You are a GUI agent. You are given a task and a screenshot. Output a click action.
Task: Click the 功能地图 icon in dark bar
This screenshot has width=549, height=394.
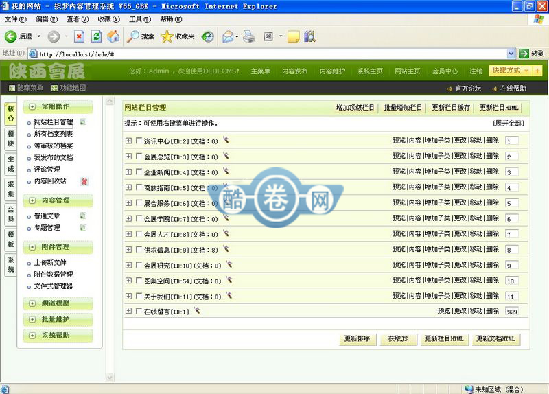click(54, 89)
